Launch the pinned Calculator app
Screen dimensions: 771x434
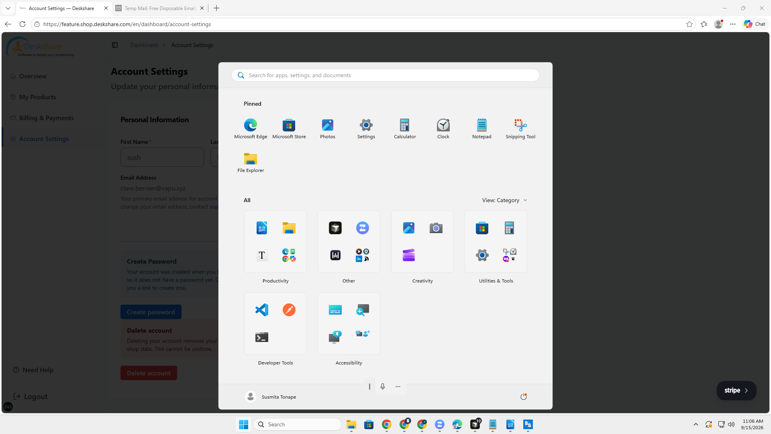404,129
